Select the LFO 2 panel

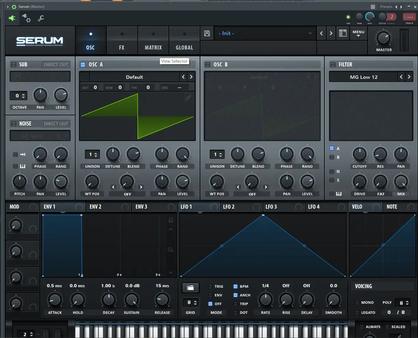coord(229,207)
